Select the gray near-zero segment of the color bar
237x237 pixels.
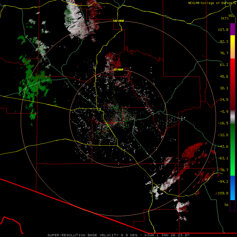click(x=233, y=117)
